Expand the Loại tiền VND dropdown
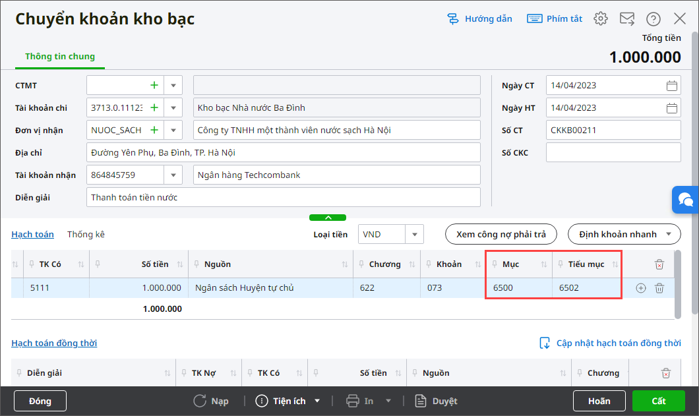 [414, 234]
